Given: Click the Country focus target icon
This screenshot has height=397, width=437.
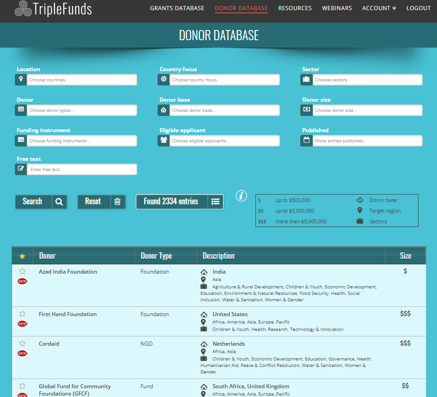Looking at the screenshot, I should pos(164,79).
